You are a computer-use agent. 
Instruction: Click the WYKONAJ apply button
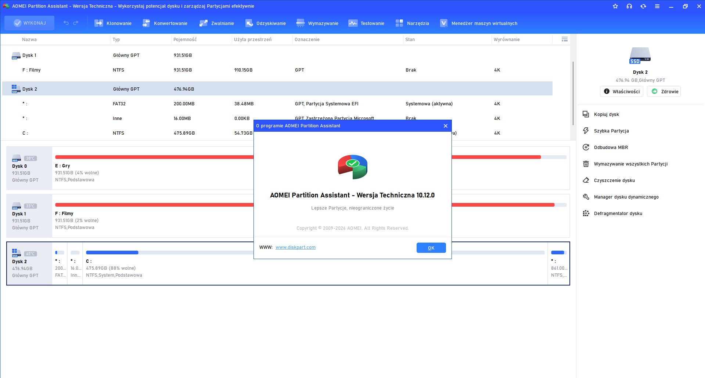coord(29,23)
